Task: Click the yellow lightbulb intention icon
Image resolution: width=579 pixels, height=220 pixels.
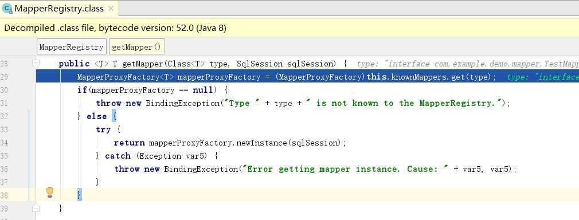Action: [x=50, y=192]
